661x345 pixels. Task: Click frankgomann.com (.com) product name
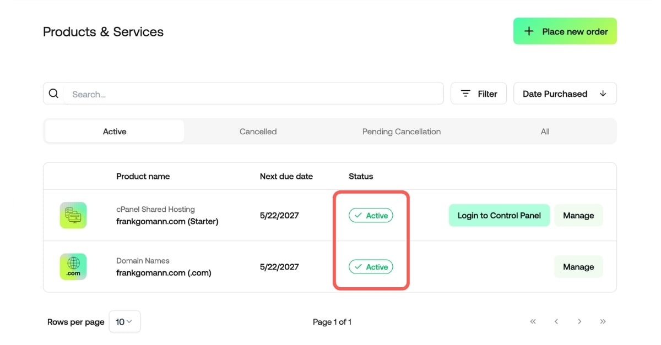pos(164,272)
